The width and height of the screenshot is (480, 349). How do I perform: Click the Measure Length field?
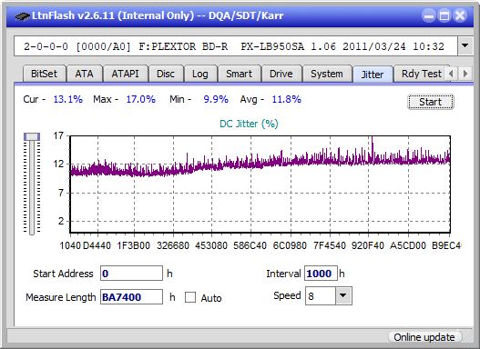coord(131,297)
